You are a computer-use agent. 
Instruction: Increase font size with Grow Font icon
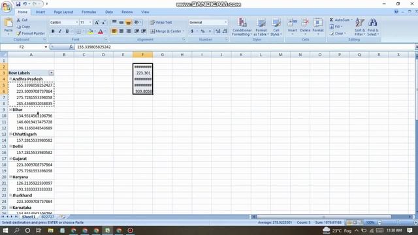click(97, 22)
